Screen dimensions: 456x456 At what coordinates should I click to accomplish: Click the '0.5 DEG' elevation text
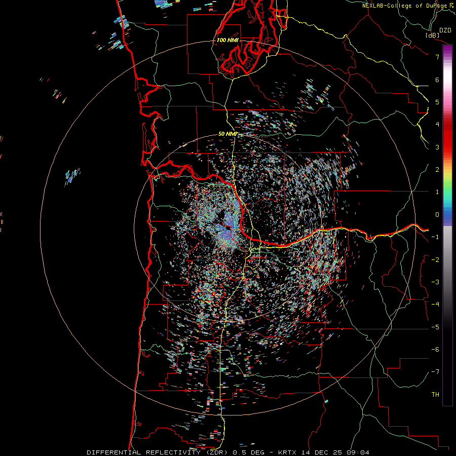249,452
